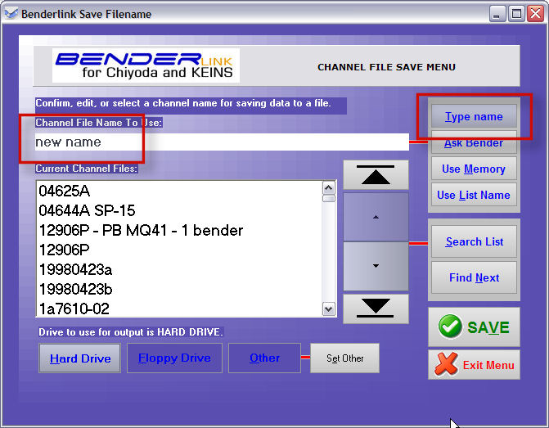Click the Search List button

pos(474,241)
